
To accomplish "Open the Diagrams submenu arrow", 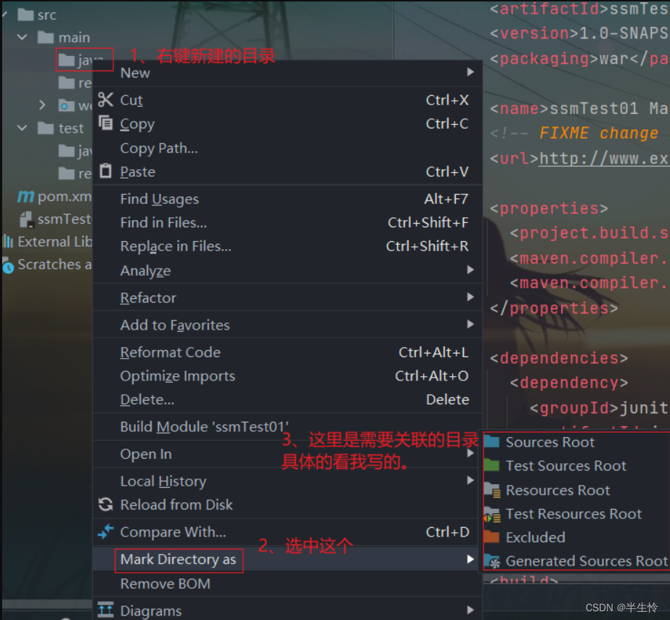I will [470, 610].
